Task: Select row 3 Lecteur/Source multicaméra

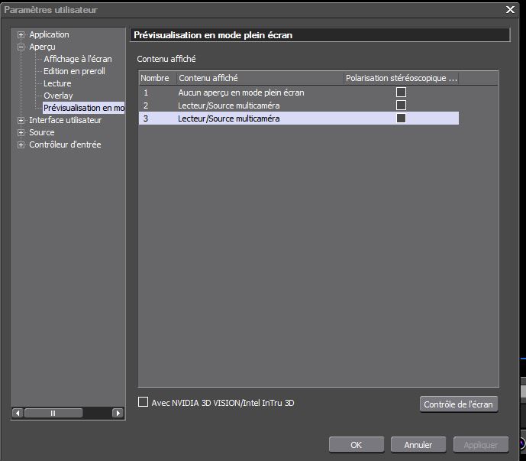Action: pyautogui.click(x=299, y=118)
